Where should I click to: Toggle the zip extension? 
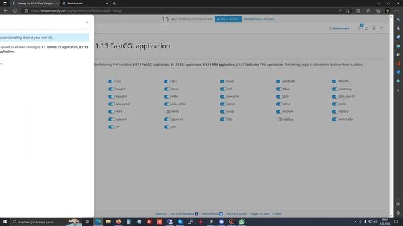[x=167, y=127]
